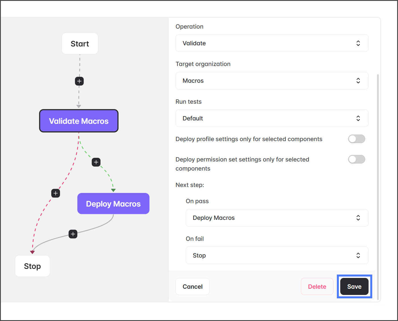Image resolution: width=398 pixels, height=321 pixels.
Task: Open the On fail dropdown showing Stop
Action: point(277,255)
